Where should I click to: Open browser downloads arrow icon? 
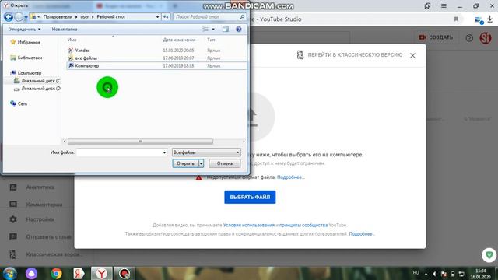pyautogui.click(x=490, y=19)
